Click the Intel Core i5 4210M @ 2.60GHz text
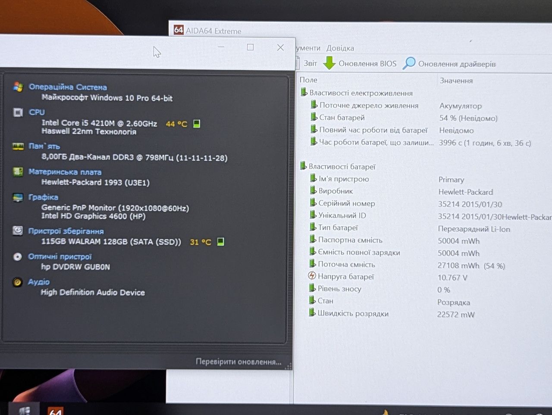 [99, 123]
